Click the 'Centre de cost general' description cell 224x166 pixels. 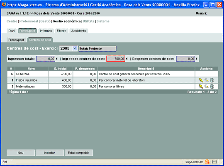tap(146, 74)
